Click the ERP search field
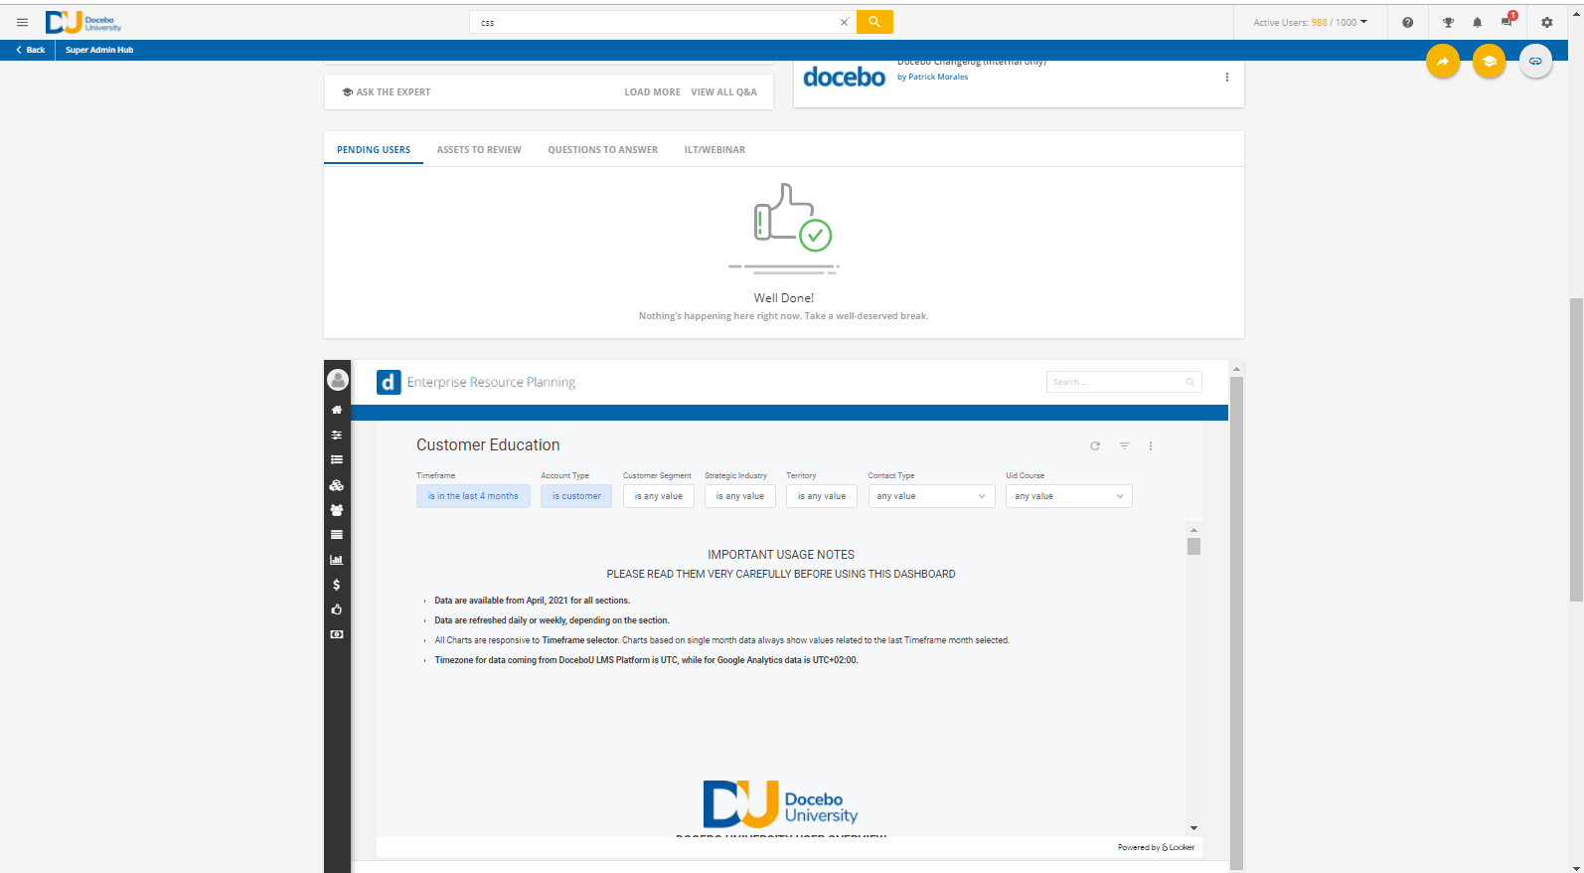Screen dimensions: 1584x873 click(1124, 382)
